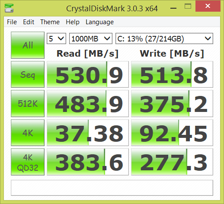Expand the test size dropdown showing 1000MB

(x=91, y=38)
